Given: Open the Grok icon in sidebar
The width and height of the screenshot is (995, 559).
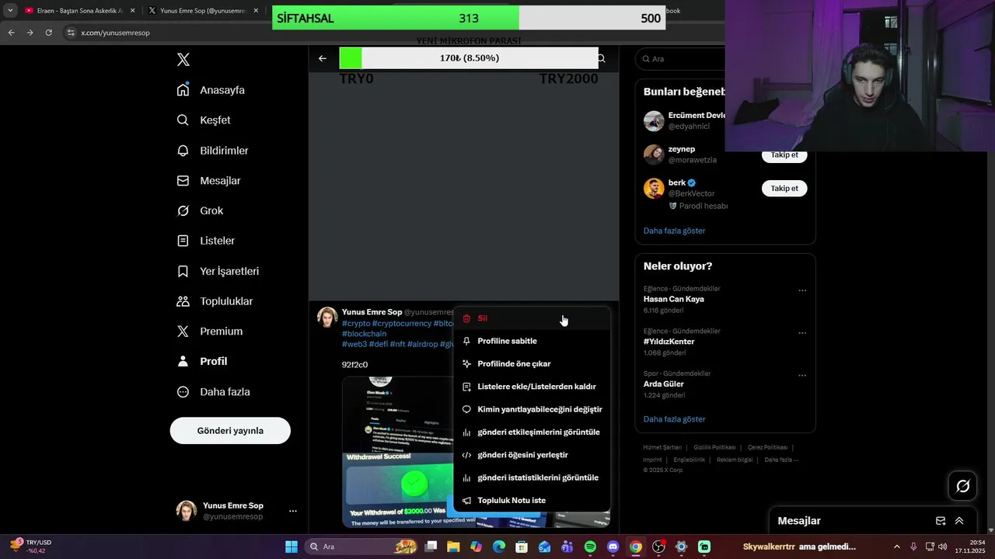Looking at the screenshot, I should pos(183,211).
